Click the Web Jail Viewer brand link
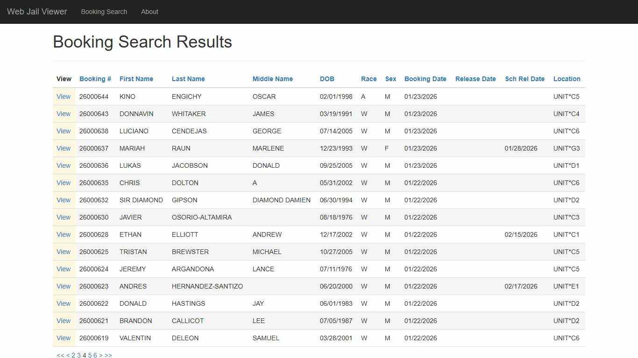638x358 pixels. point(36,12)
